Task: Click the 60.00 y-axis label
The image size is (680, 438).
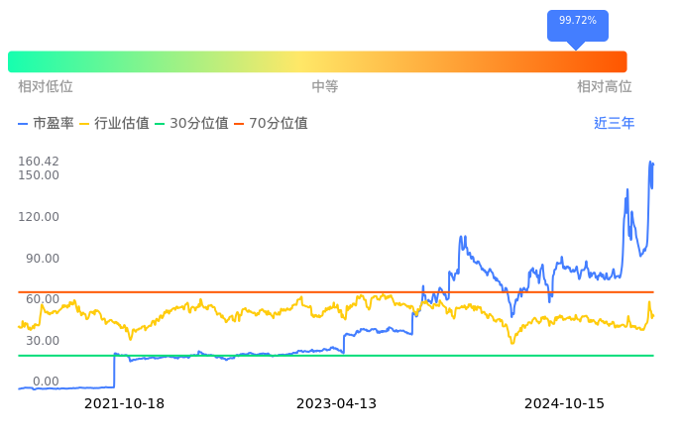Action: click(x=43, y=299)
